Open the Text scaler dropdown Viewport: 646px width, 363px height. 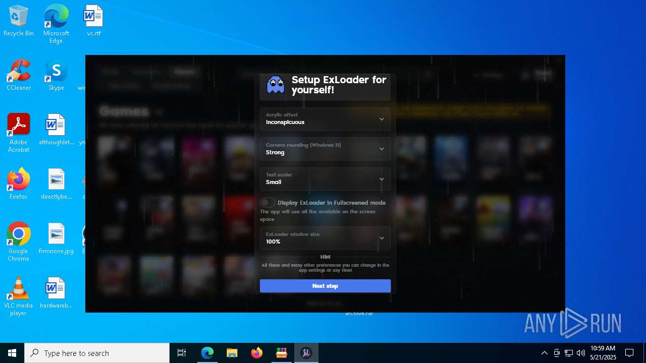click(325, 179)
